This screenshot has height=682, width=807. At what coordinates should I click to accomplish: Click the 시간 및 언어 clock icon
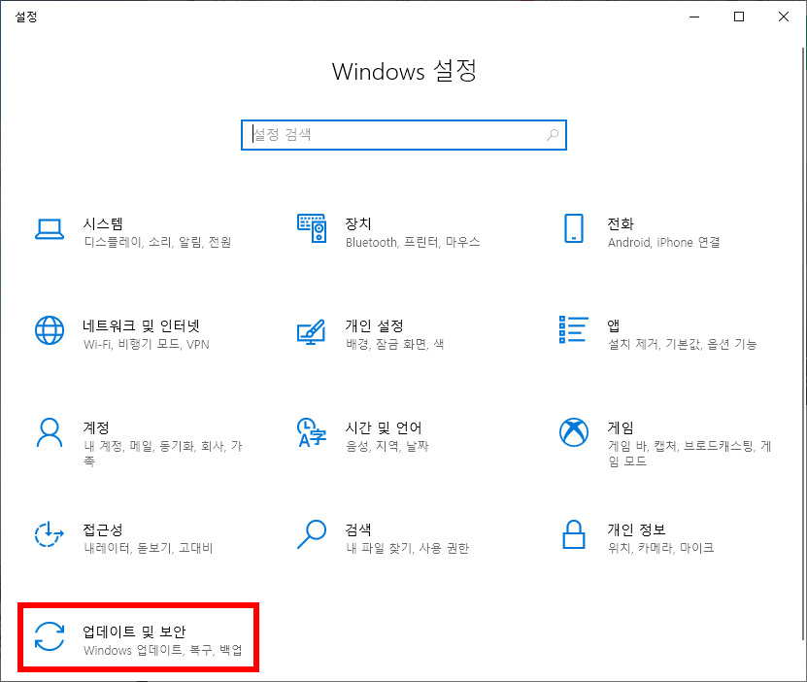click(312, 432)
